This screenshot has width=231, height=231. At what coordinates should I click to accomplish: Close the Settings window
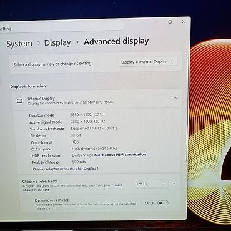tap(184, 21)
